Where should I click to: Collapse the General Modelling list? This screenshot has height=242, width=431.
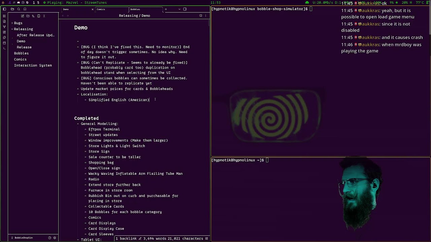coord(78,124)
